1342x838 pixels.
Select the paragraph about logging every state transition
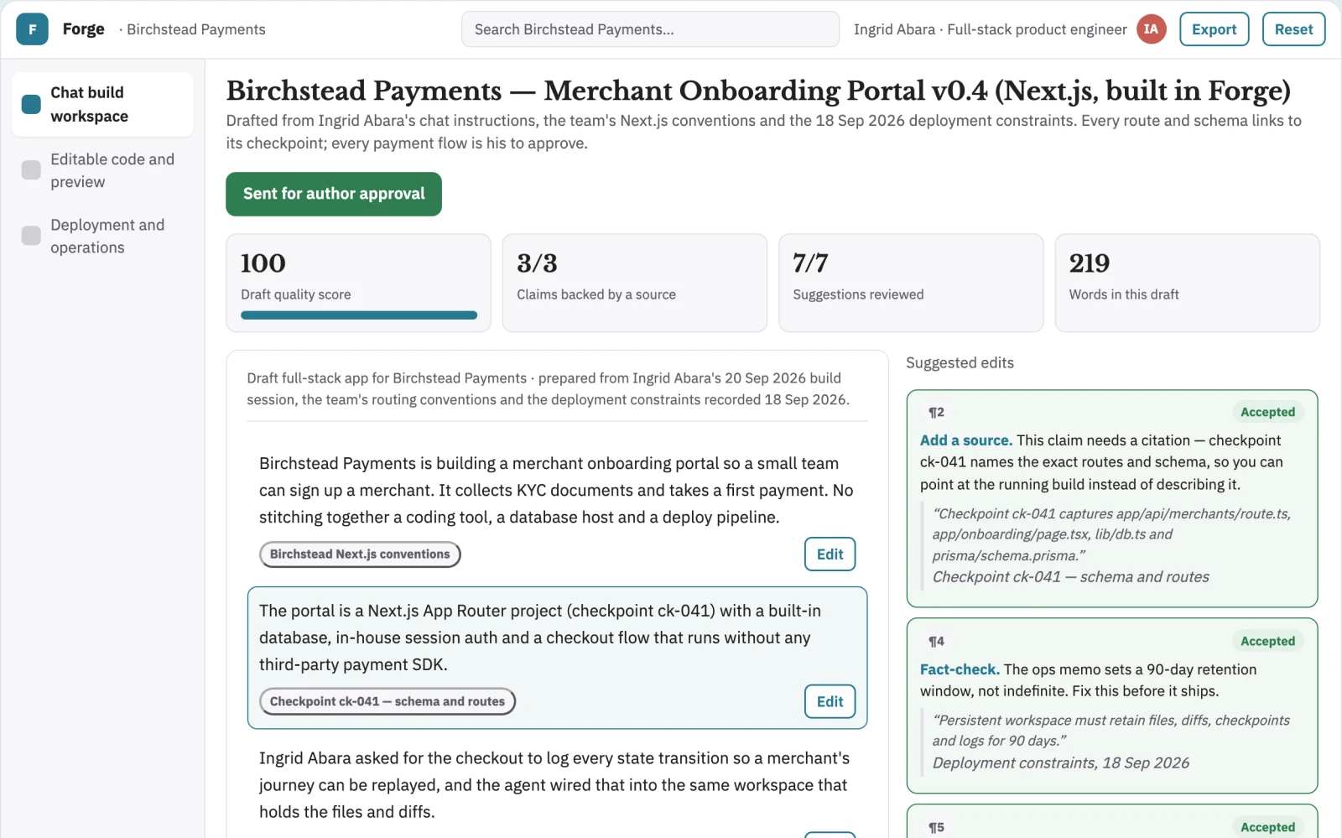[x=557, y=785]
